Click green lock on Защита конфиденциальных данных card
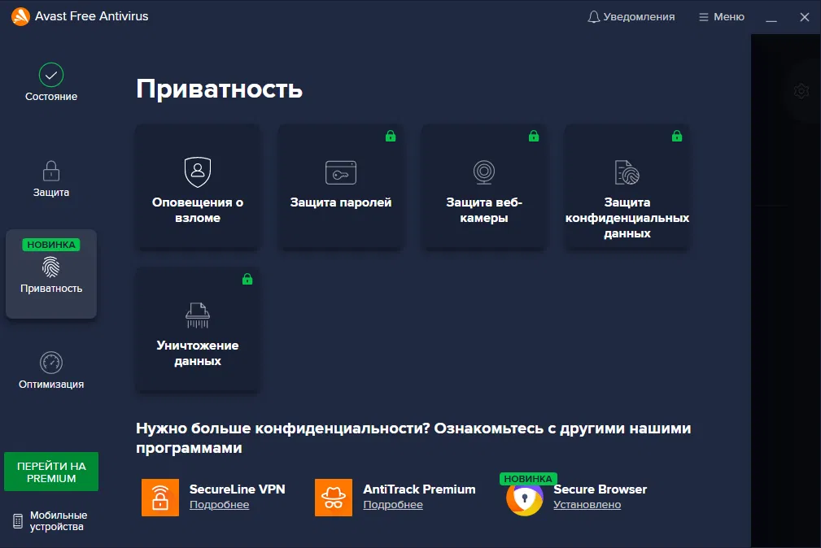 pos(677,136)
